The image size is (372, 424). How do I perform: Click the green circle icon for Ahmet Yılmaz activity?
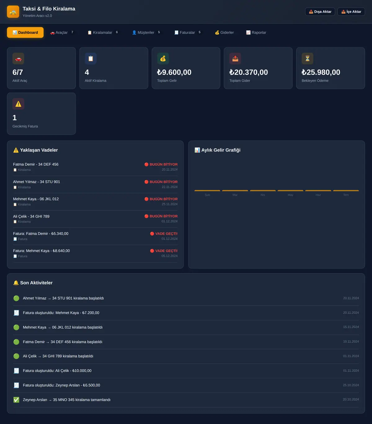point(16,298)
